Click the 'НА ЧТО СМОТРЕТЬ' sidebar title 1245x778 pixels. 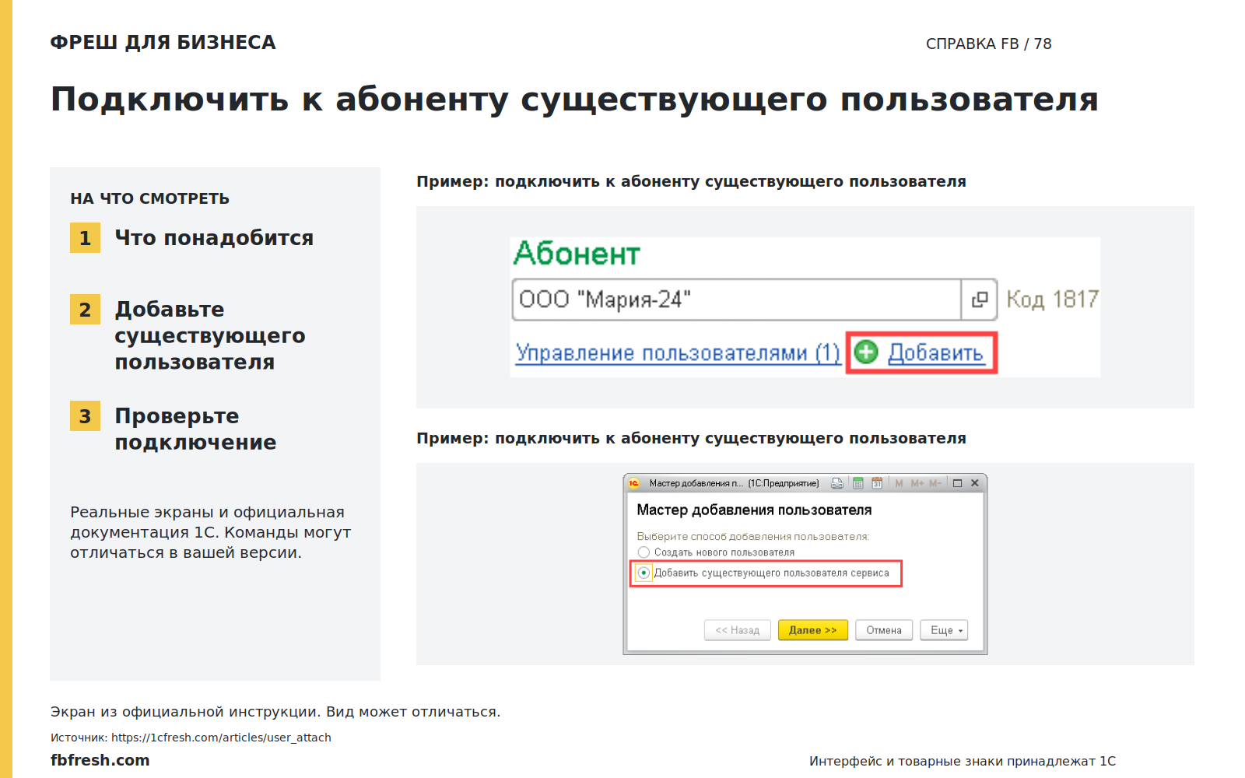149,198
